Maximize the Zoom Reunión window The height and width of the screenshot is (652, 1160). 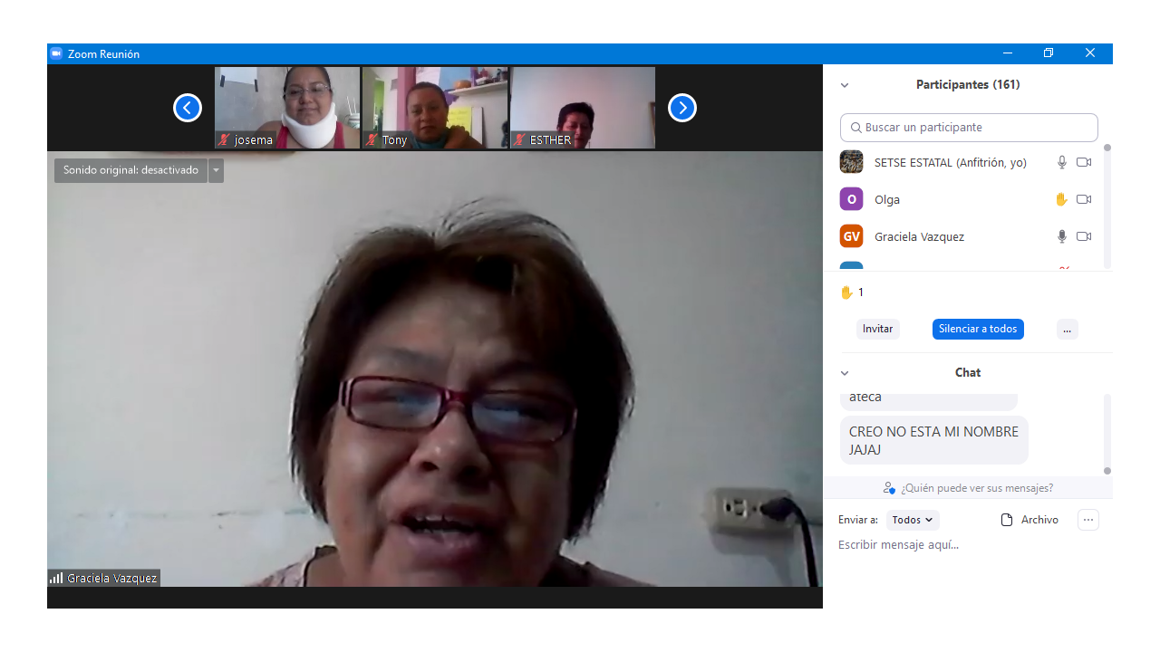click(x=1049, y=53)
